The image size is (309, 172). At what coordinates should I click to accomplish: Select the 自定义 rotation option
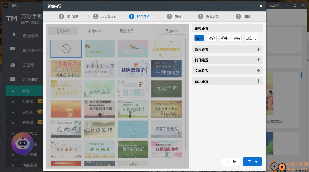251,38
